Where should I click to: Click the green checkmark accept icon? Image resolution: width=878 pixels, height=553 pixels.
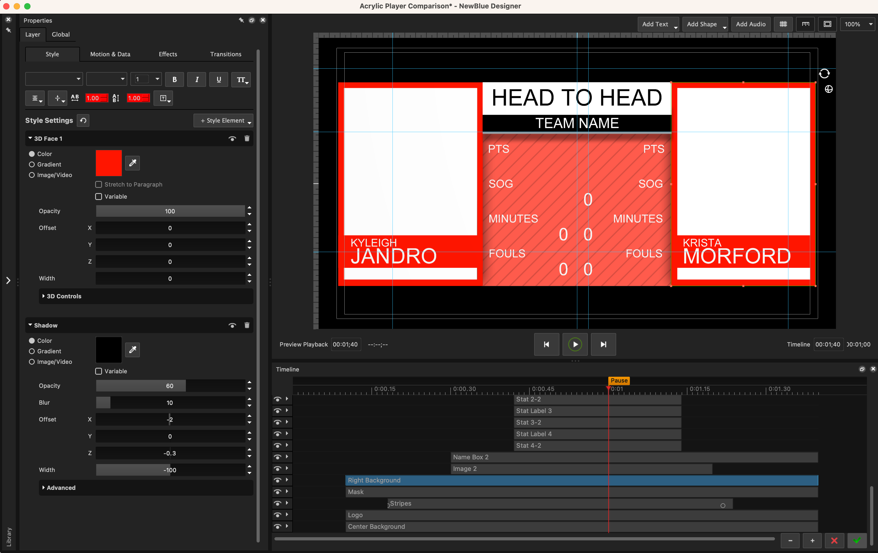click(856, 540)
